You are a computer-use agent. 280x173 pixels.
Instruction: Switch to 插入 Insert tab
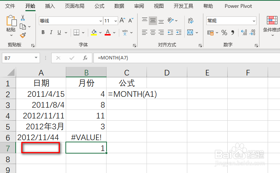point(50,6)
